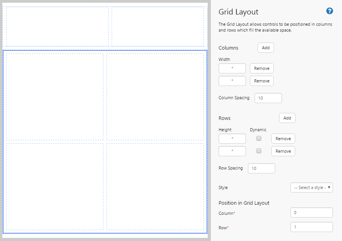Screen dimensions: 342x241
Task: Focus the Row Spacing input
Action: pos(262,168)
